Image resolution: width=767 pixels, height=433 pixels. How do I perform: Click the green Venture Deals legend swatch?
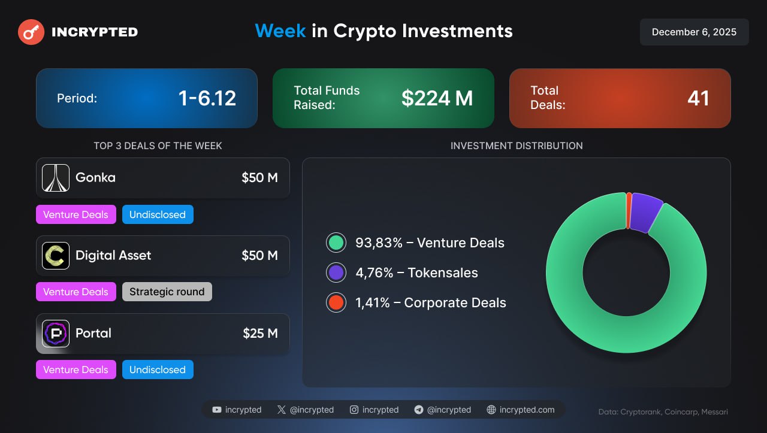[x=336, y=243]
